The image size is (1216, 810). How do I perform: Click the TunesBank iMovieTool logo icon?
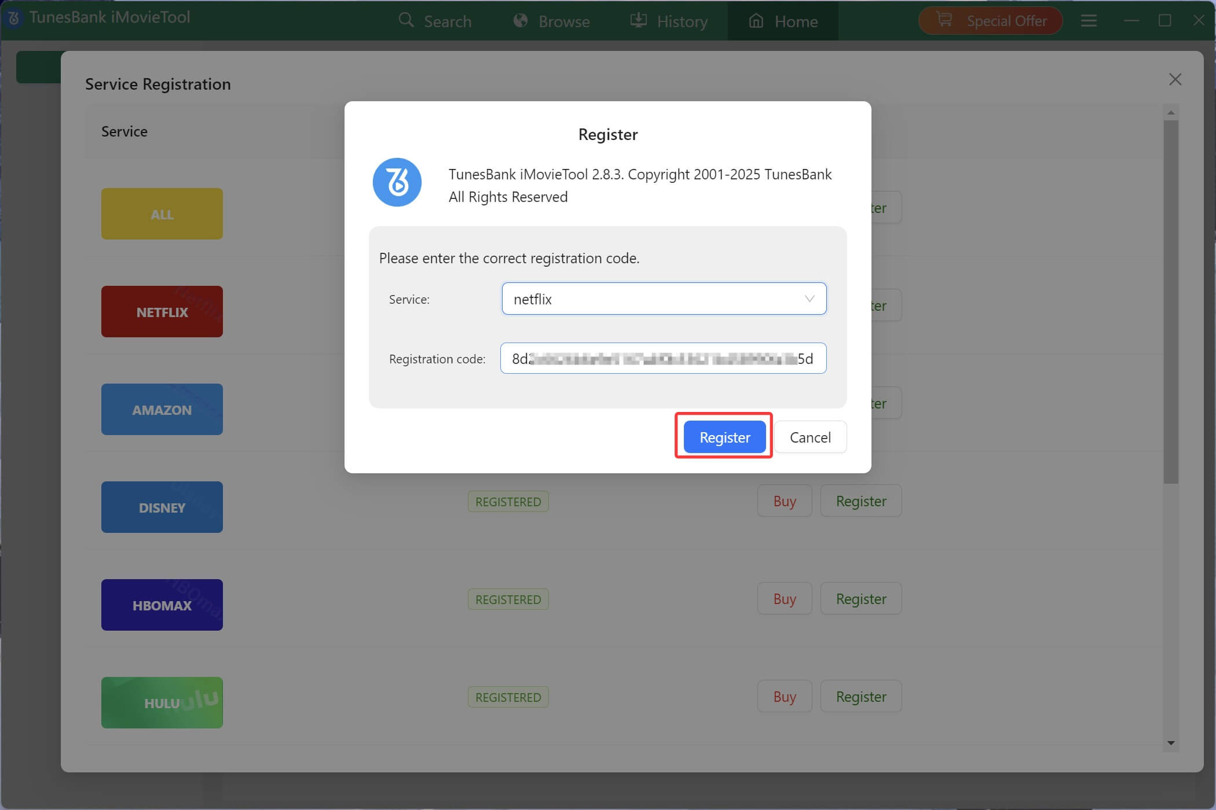point(13,18)
